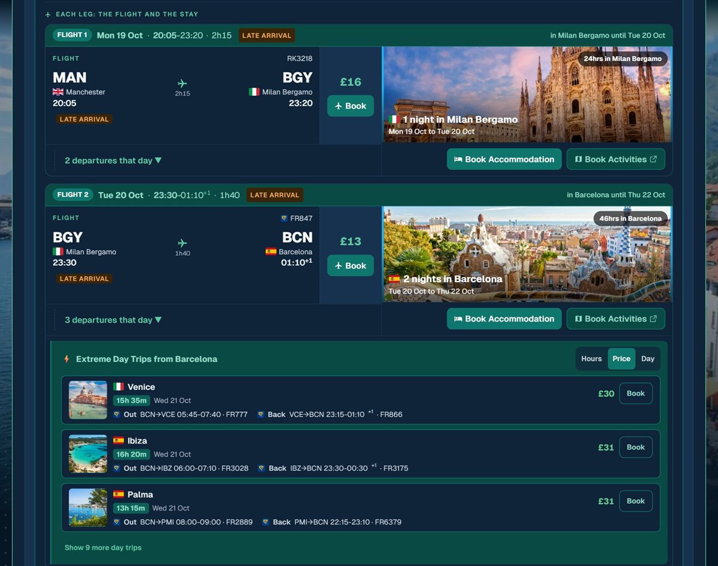Click the 15h 35m duration badge
The image size is (718, 566).
pos(131,400)
